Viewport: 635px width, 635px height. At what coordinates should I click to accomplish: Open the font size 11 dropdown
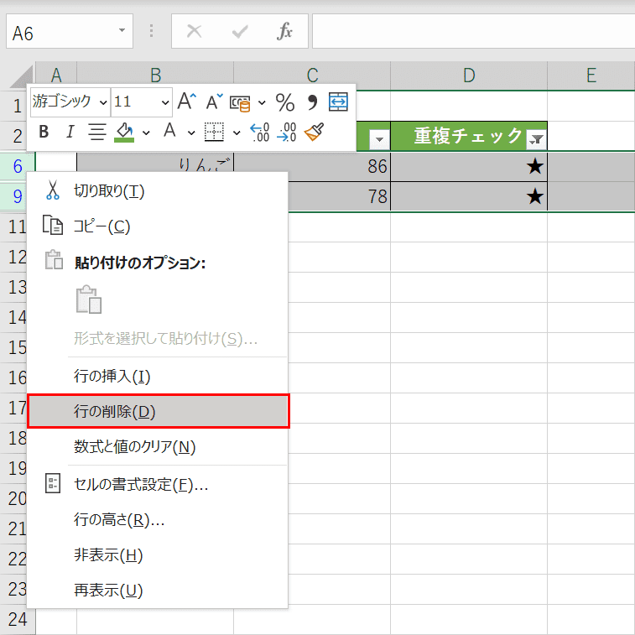(x=165, y=102)
